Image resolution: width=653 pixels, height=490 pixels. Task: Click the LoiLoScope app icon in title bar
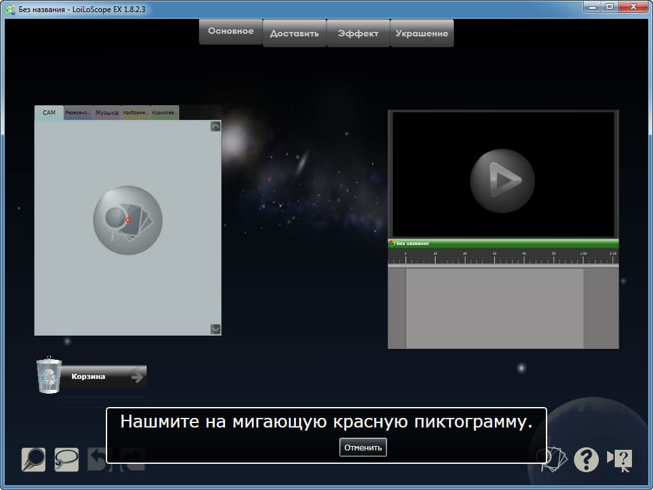click(x=10, y=9)
